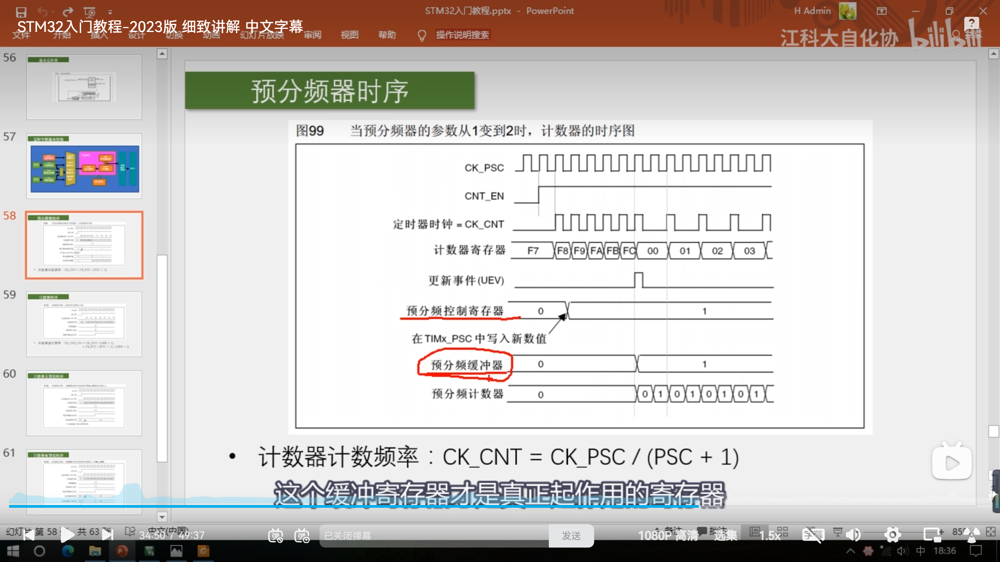The width and height of the screenshot is (1000, 562).
Task: Open the player settings gear
Action: point(893,535)
